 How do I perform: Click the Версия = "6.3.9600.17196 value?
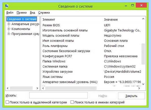(122, 82)
